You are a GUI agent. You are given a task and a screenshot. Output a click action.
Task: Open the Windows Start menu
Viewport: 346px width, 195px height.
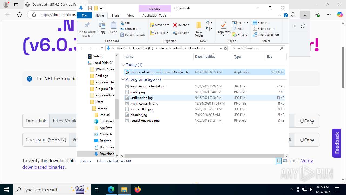coord(6,190)
